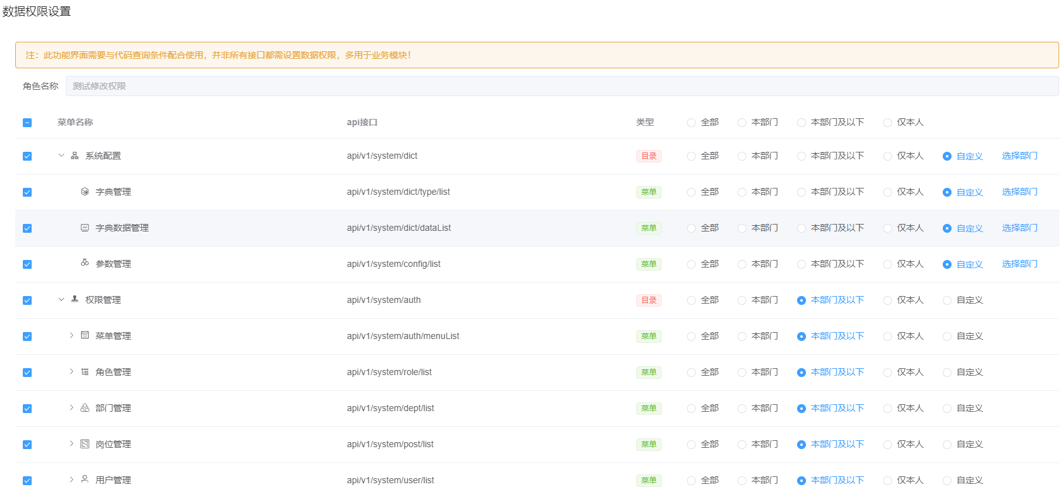The image size is (1063, 494).
Task: Click the 角色管理 row icon
Action: [x=85, y=372]
